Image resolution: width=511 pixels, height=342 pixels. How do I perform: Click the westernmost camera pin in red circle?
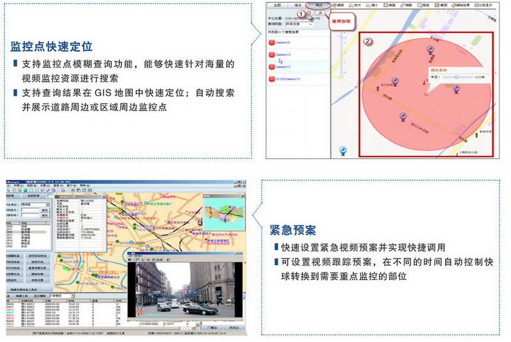pyautogui.click(x=395, y=81)
